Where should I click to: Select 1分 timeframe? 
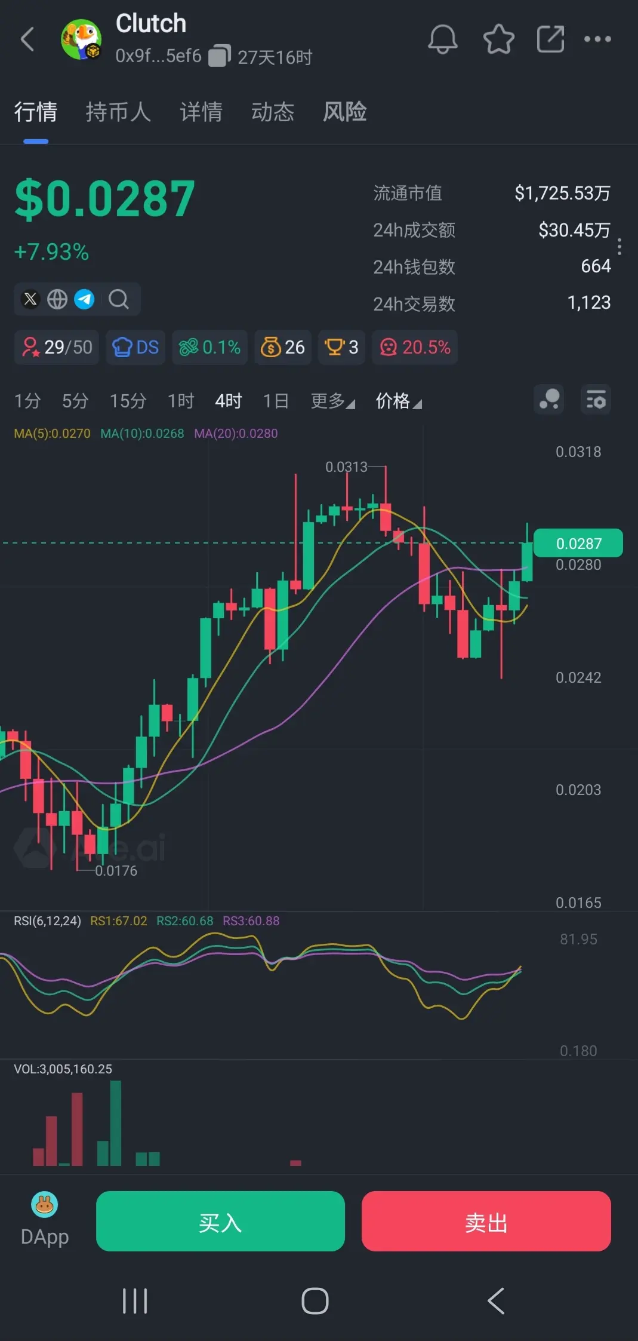coord(27,400)
